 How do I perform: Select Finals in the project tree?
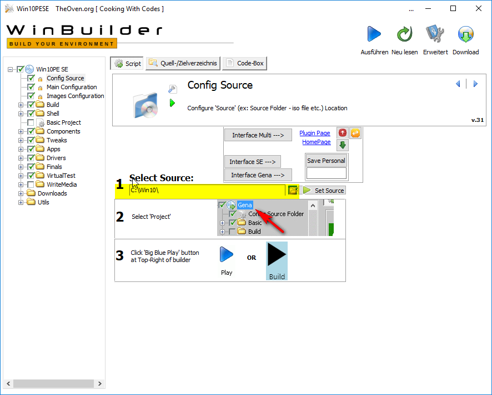(x=54, y=167)
